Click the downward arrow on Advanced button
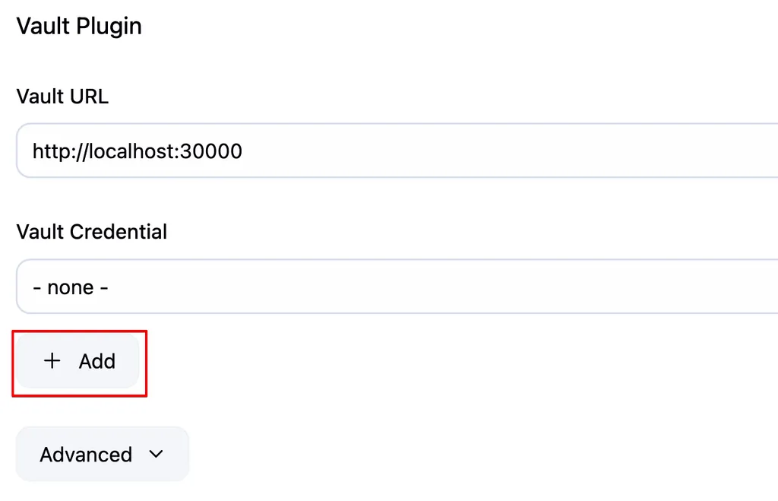Viewport: 778px width, 501px height. pyautogui.click(x=157, y=454)
